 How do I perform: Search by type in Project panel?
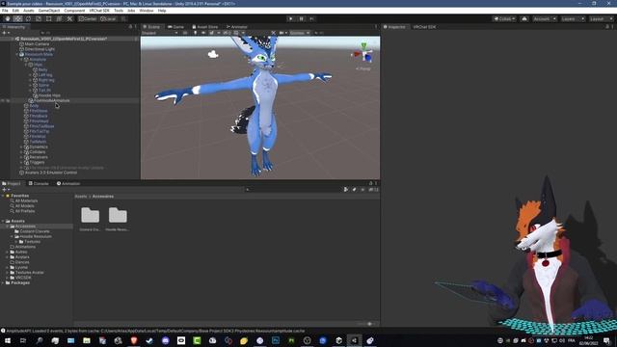(346, 190)
